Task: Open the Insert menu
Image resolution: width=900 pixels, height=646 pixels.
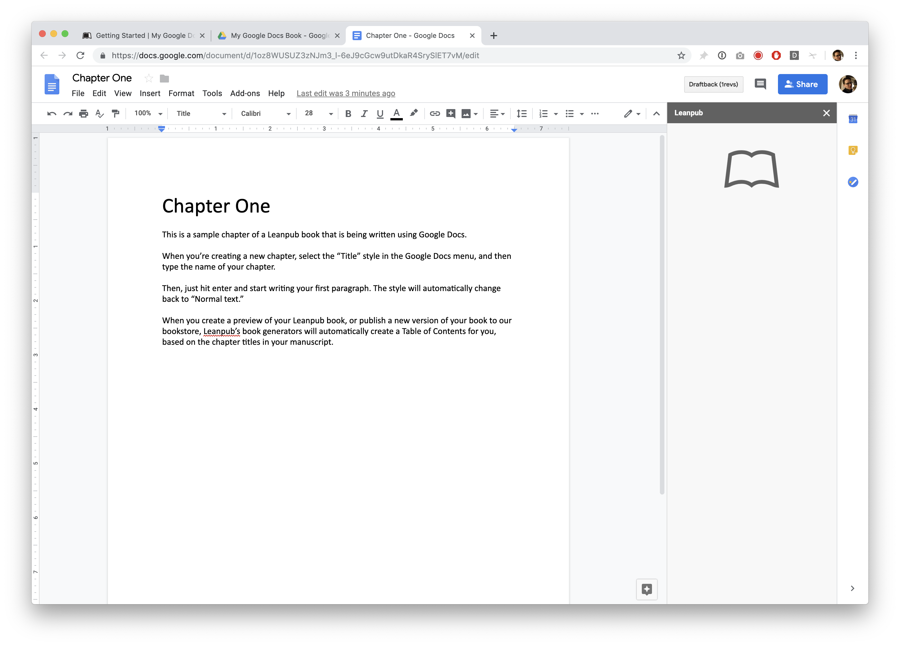Action: tap(150, 93)
